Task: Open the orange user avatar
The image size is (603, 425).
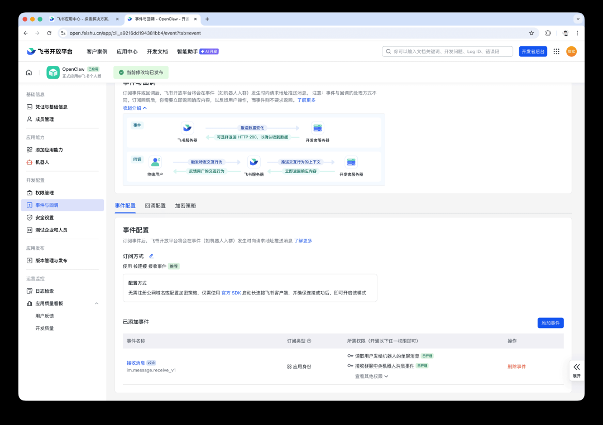Action: click(x=572, y=51)
